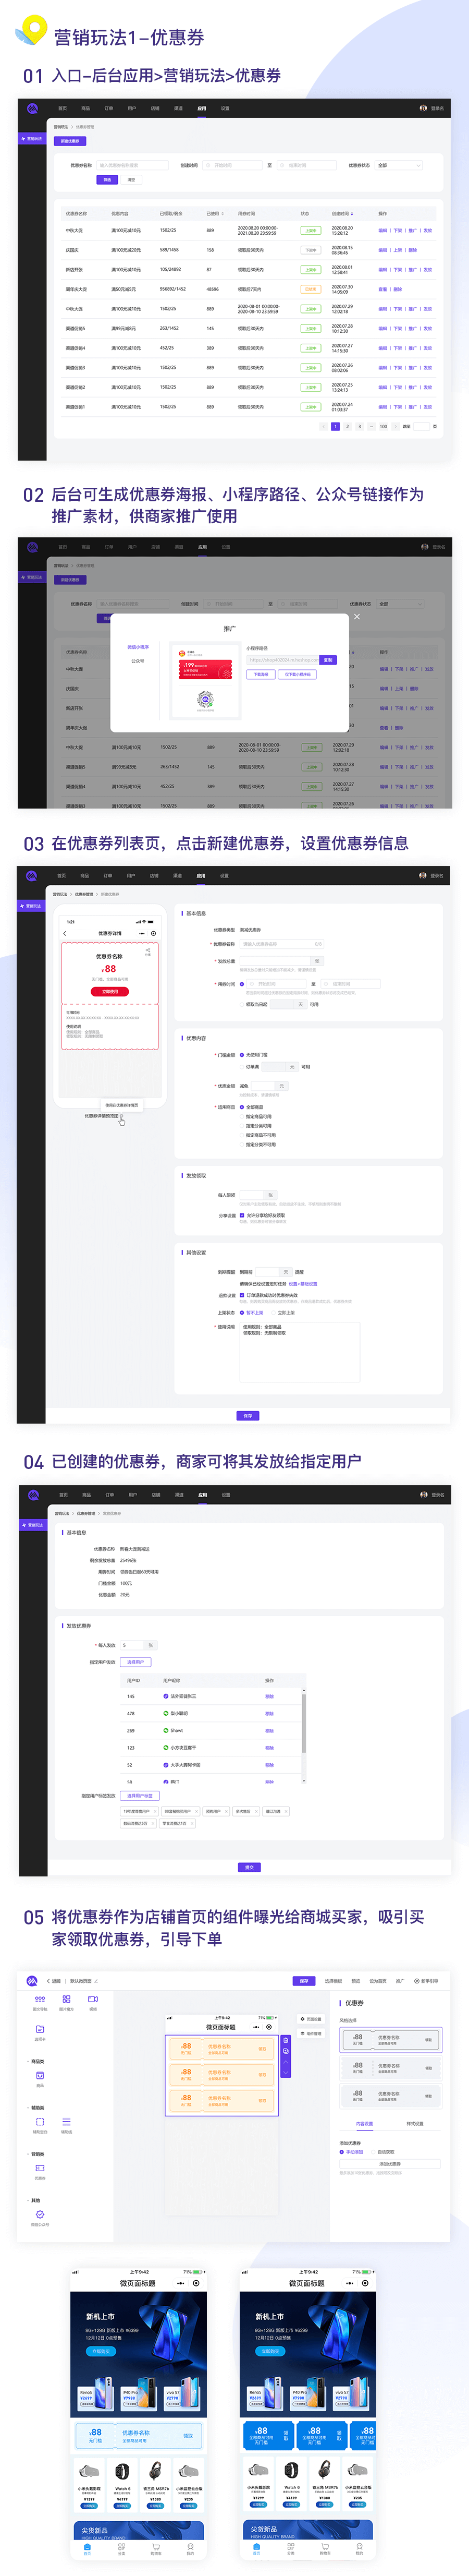Switch to the 公众号 tab in the 推广 dialog
Viewport: 469px width, 2576px height.
pyautogui.click(x=138, y=661)
